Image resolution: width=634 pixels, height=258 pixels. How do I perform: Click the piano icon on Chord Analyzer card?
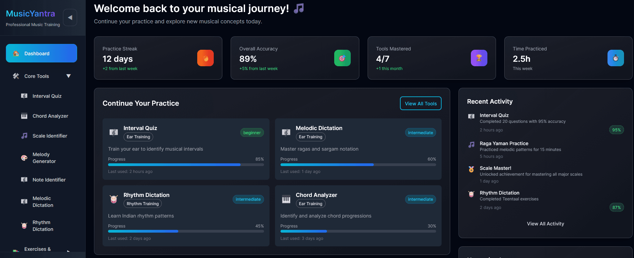286,199
